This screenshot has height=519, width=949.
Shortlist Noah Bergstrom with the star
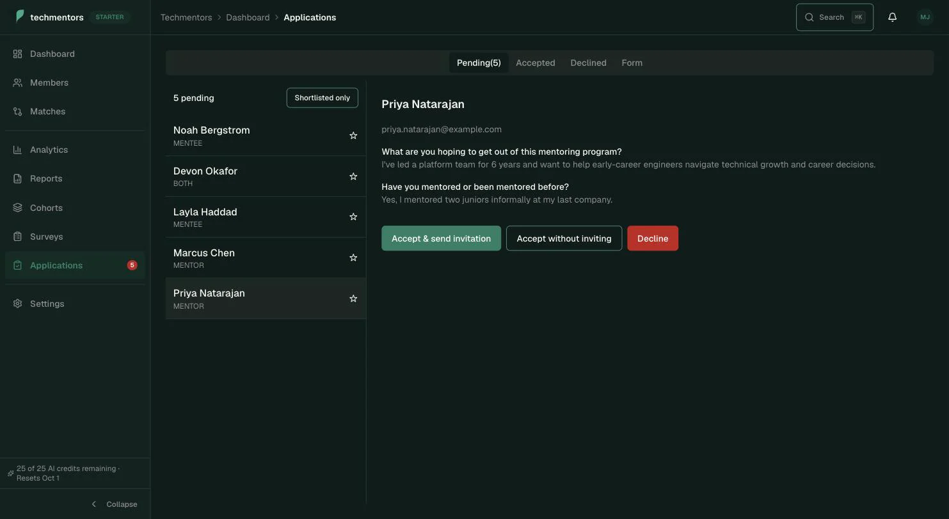(353, 136)
